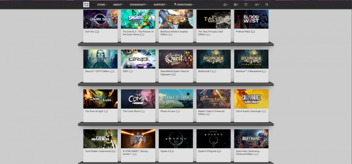
Task: Open the notifications bell icon
Action: 224,4
